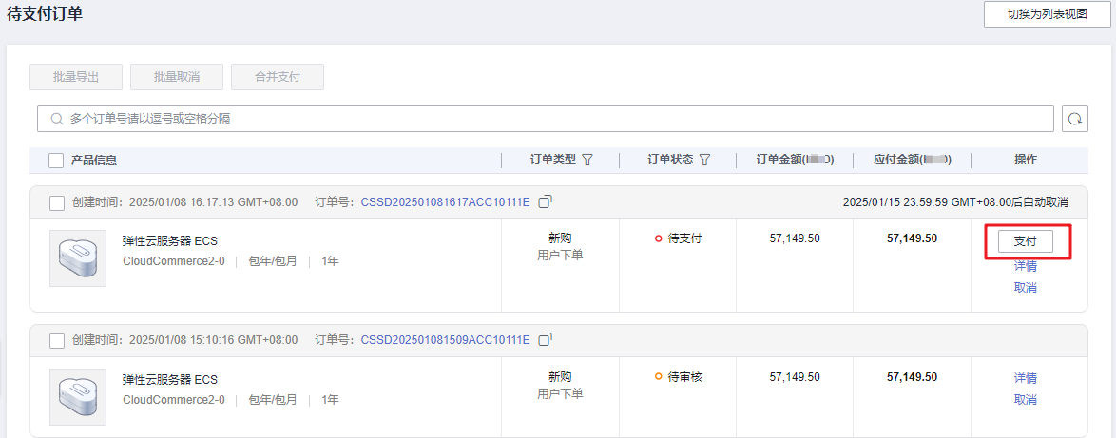
Task: Open order link CSSD202501081617ACC10111E
Action: pos(445,202)
